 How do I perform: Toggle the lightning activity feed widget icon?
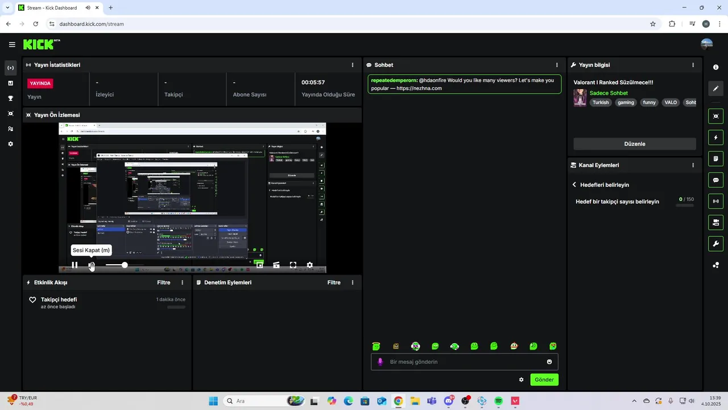(x=715, y=137)
